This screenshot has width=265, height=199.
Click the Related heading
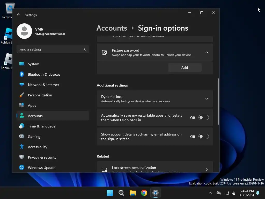(x=103, y=156)
